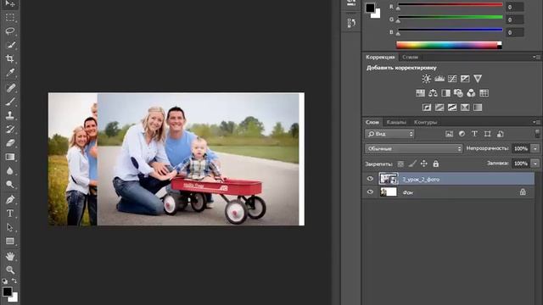Toggle lock transparent pixels

[400, 164]
